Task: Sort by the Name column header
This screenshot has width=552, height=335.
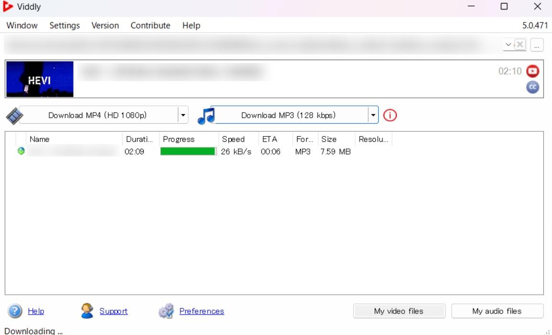Action: (x=74, y=139)
